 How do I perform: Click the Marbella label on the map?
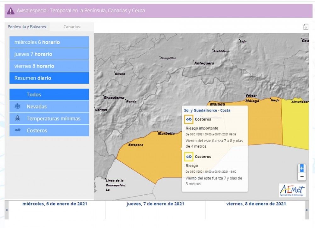pos(166,133)
